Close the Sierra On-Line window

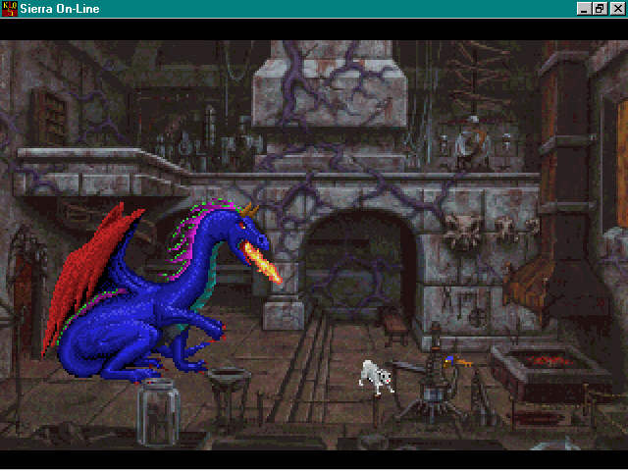[617, 9]
